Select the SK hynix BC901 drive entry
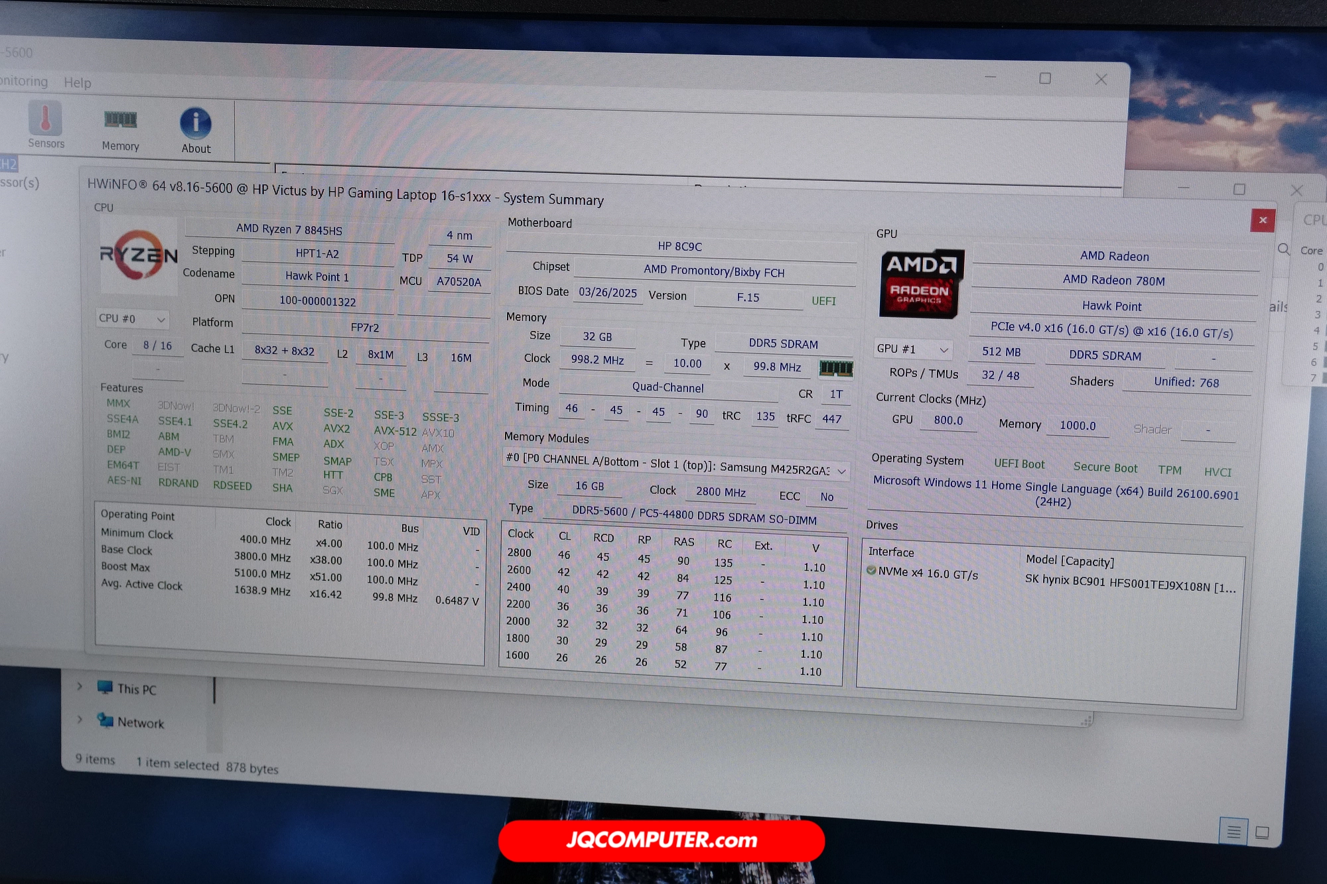 tap(1129, 584)
